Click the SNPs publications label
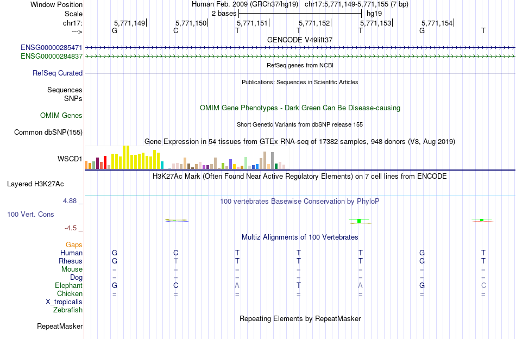 (73, 99)
